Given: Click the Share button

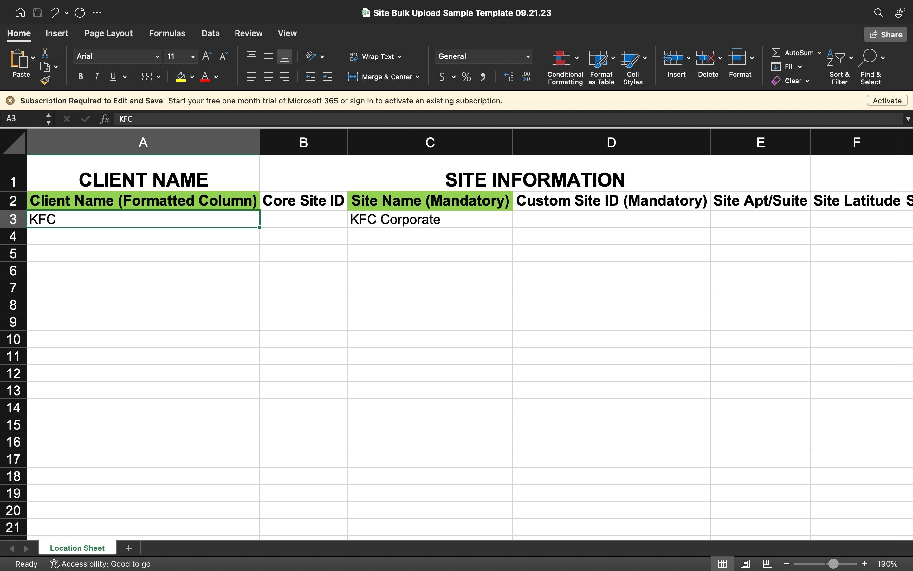Looking at the screenshot, I should click(x=885, y=34).
